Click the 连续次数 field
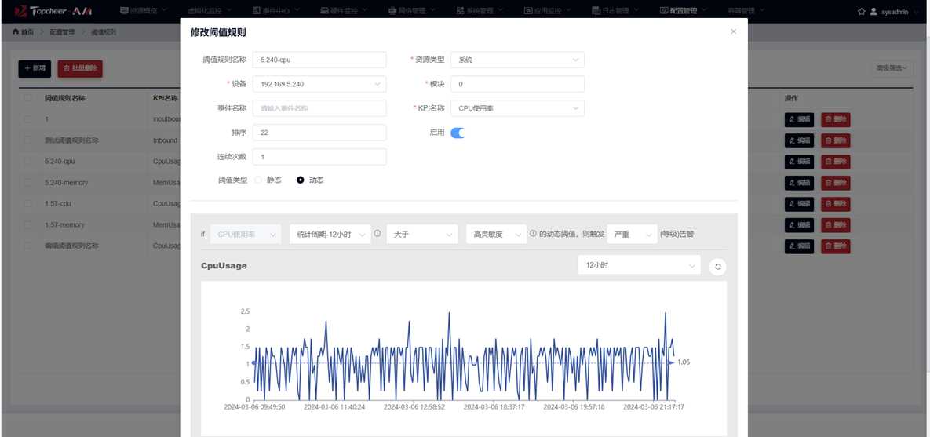The image size is (930, 437). (319, 157)
